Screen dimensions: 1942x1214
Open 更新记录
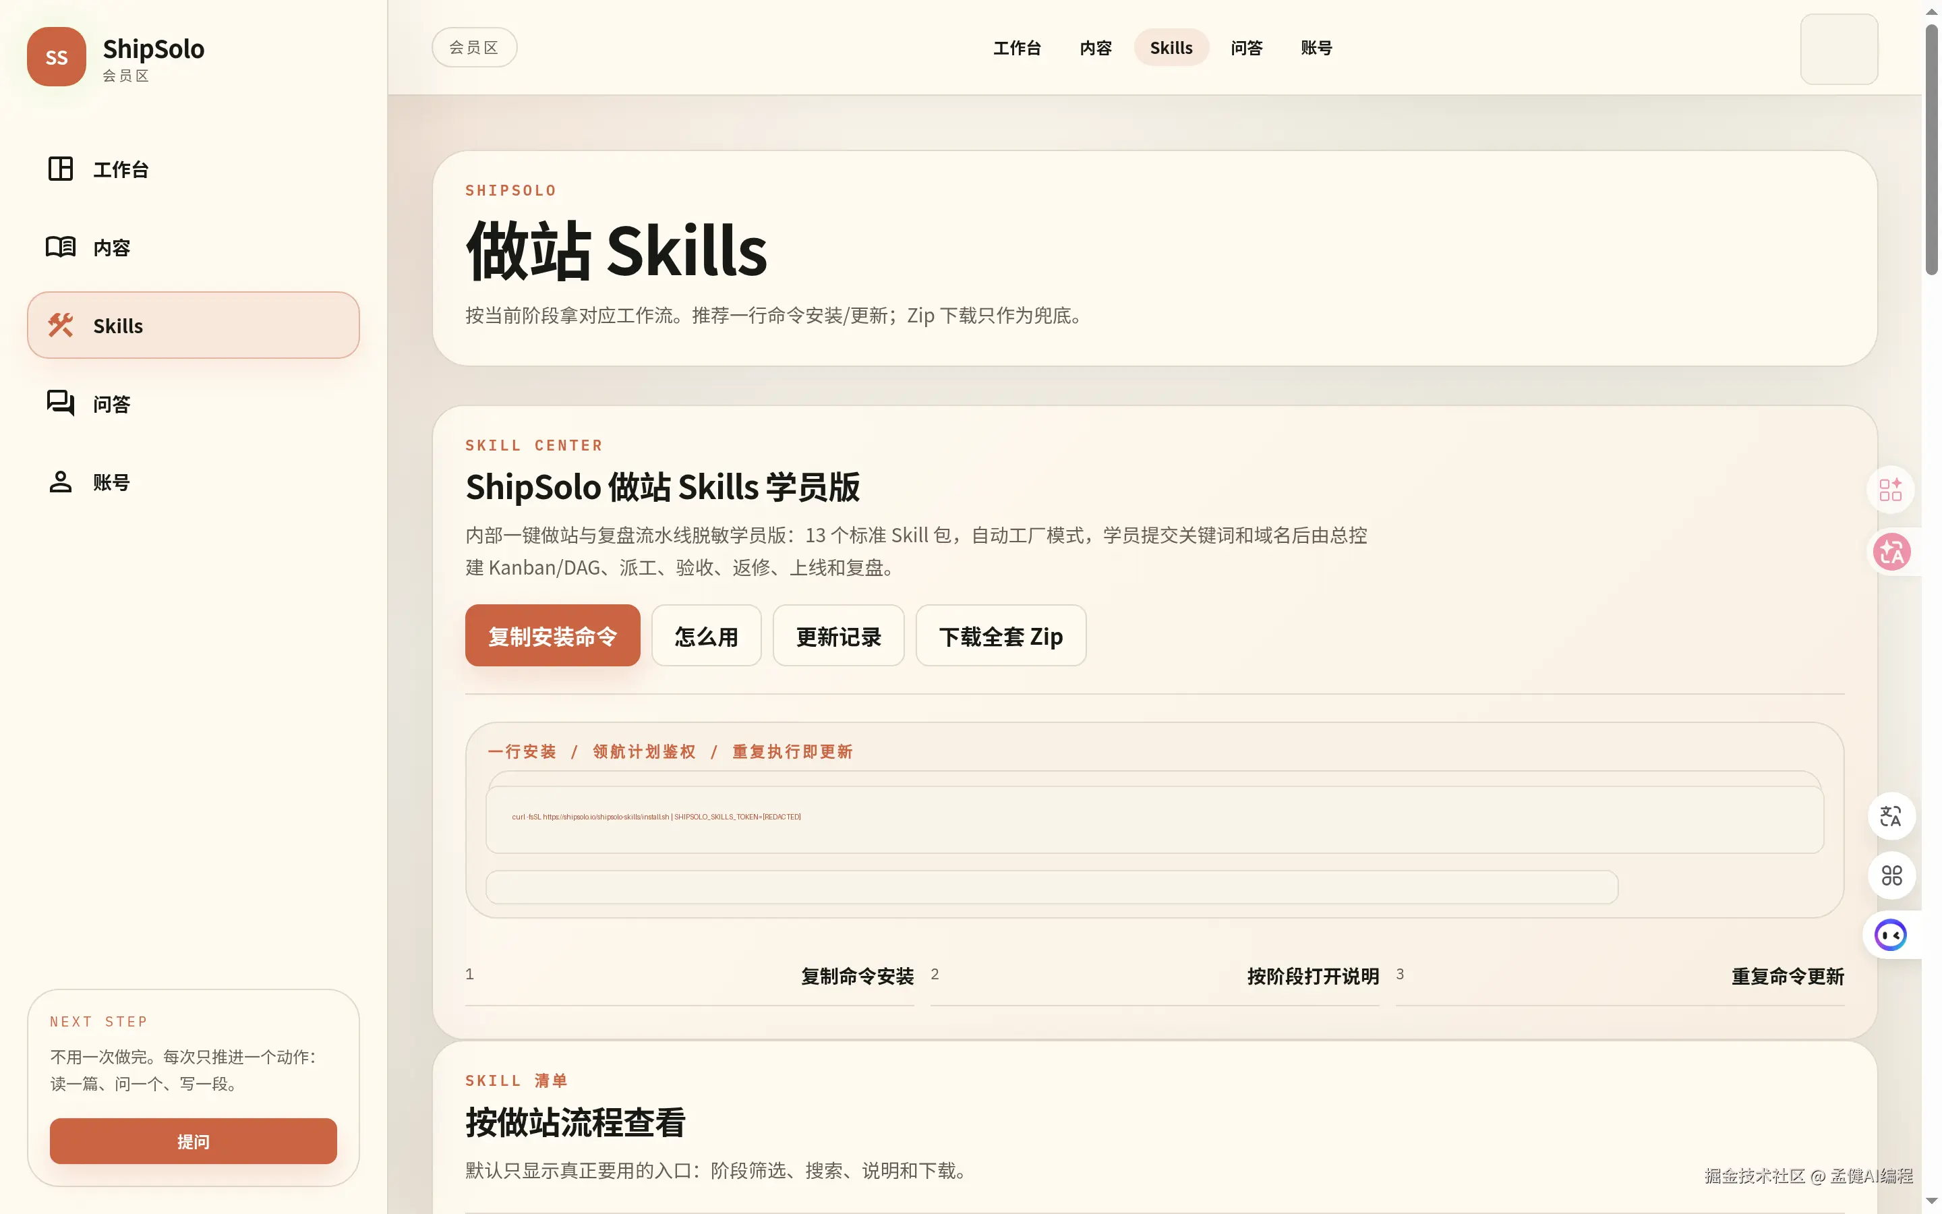(839, 636)
